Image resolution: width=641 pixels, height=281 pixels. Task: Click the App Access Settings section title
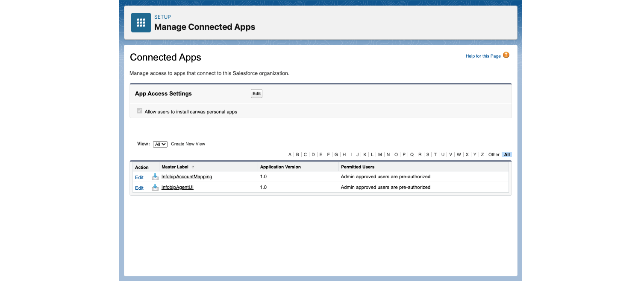[163, 93]
